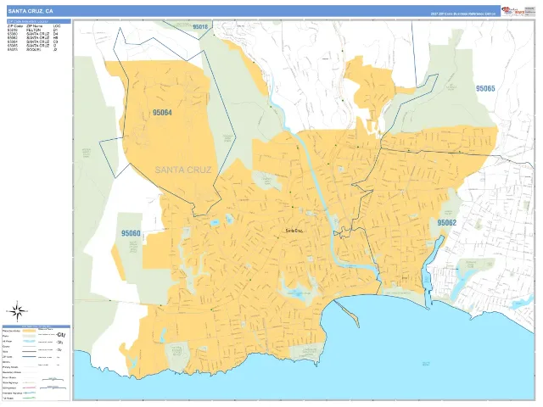Click the blue ZIP code line legend sample
543x407 pixels.
coord(29,356)
